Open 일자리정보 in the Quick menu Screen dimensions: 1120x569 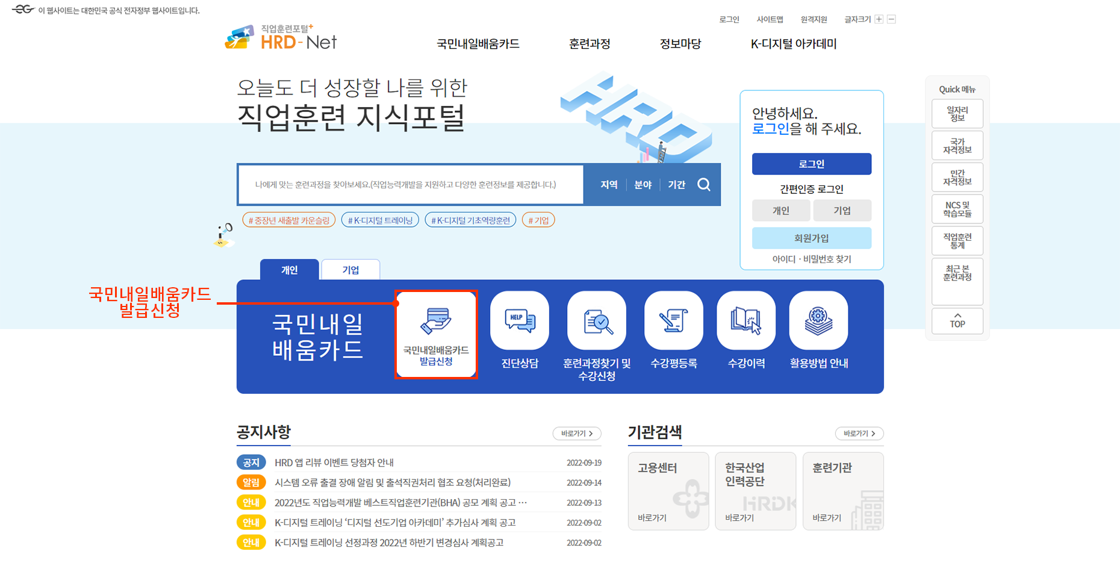coord(957,113)
